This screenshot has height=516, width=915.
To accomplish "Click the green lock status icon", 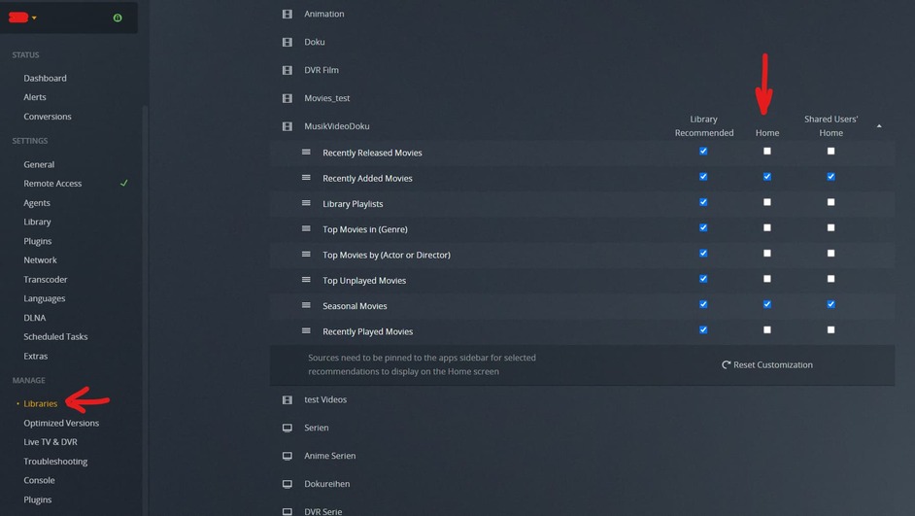I will pyautogui.click(x=118, y=17).
